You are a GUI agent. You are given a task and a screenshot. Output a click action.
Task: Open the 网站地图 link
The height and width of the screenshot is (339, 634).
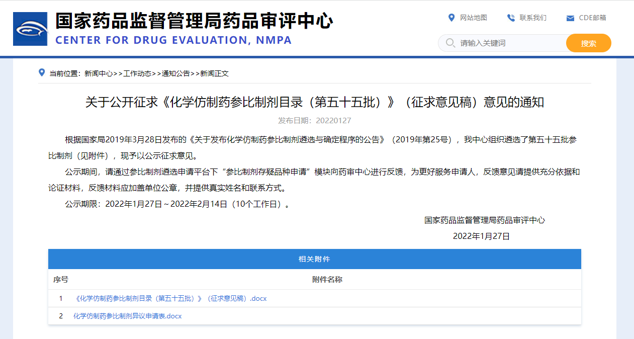click(474, 18)
